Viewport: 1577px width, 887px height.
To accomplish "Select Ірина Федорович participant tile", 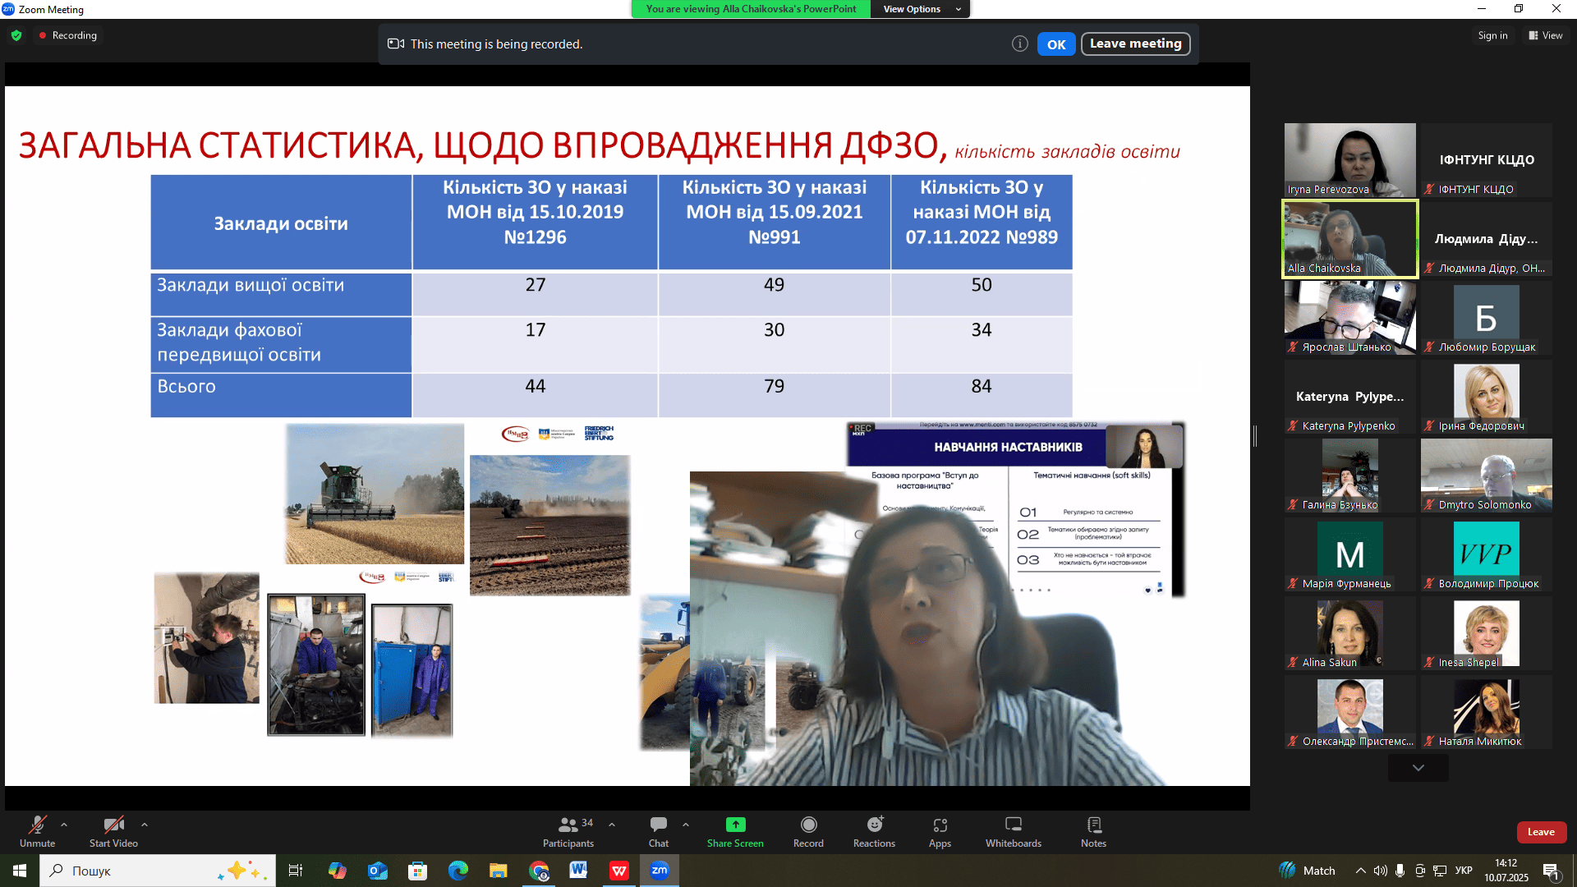I will 1487,397.
